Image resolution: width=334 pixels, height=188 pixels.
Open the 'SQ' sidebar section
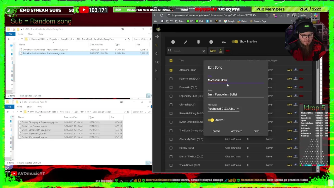[157, 62]
